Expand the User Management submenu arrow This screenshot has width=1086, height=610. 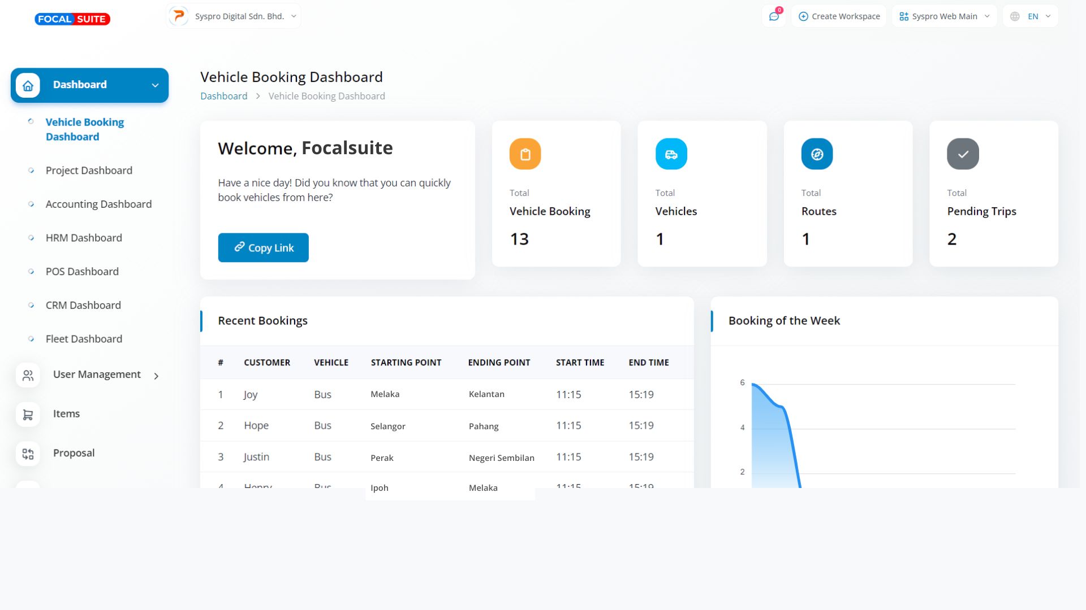tap(156, 376)
